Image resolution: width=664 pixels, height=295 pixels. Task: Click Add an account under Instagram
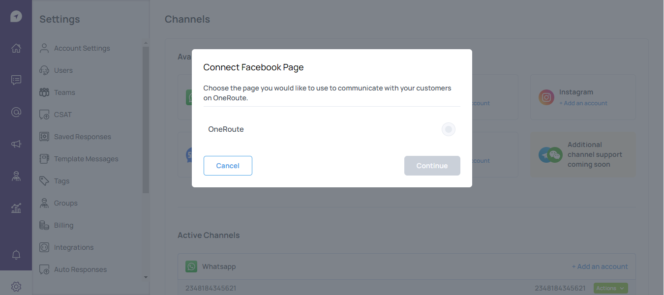pos(583,103)
